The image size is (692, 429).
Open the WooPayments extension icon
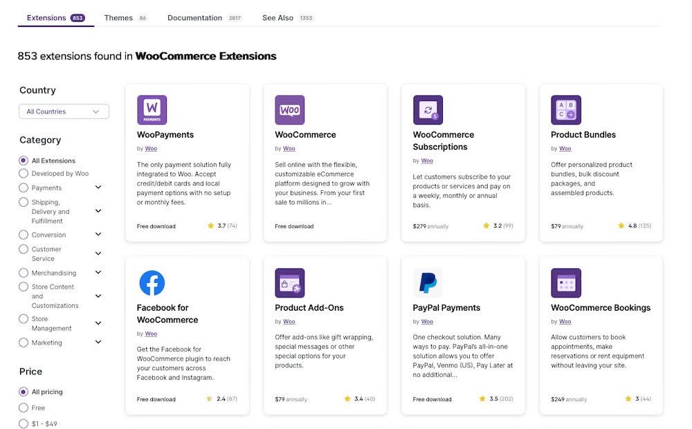152,110
